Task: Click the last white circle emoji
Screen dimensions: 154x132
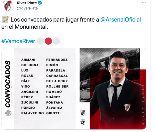Action: click(x=56, y=41)
